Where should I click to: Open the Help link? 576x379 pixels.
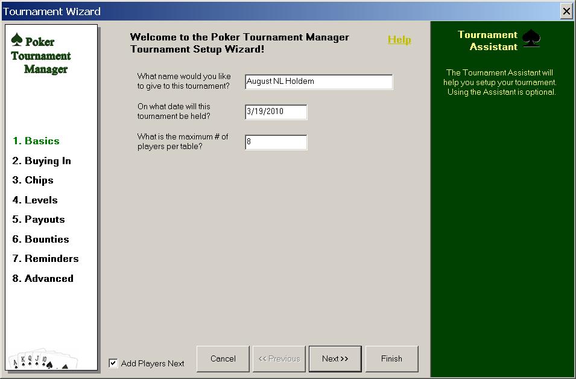tap(399, 39)
